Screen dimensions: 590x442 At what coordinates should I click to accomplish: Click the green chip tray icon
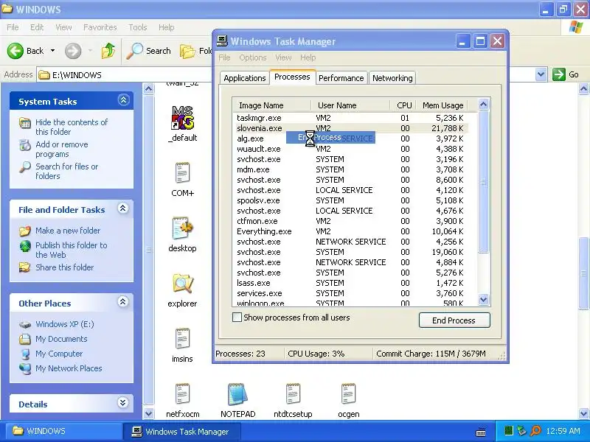(509, 431)
